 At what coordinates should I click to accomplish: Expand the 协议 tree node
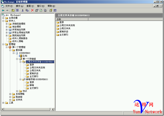(17, 91)
